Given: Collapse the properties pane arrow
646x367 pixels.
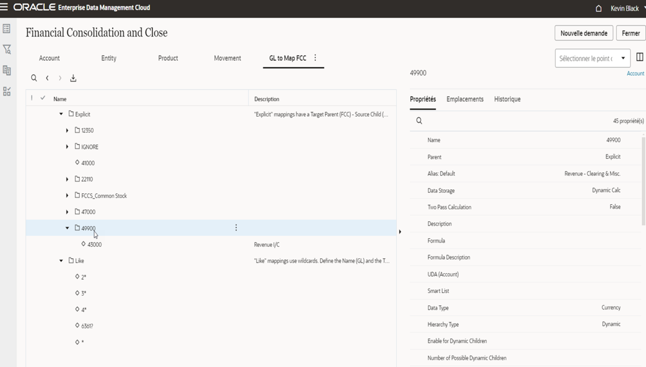Looking at the screenshot, I should [x=400, y=232].
